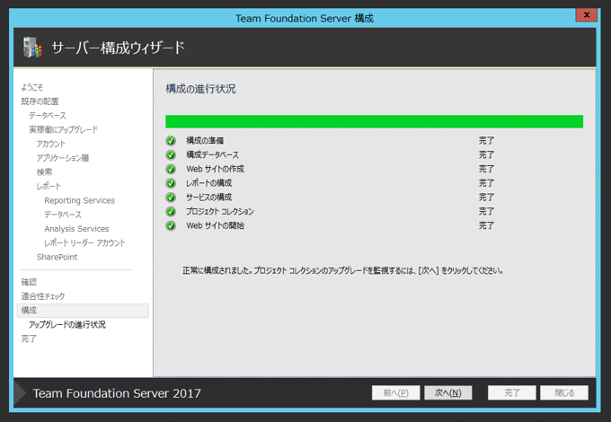Click 完了 status for Web サイトの作成 row

pos(486,169)
